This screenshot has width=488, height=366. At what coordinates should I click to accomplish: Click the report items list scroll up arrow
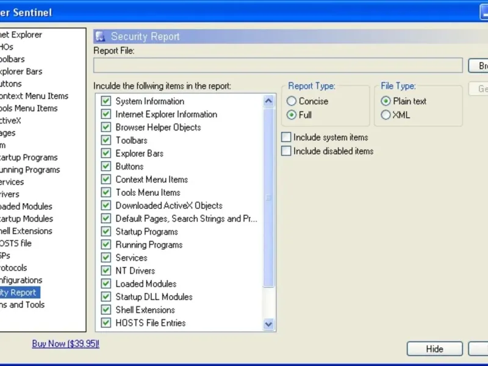coord(268,101)
